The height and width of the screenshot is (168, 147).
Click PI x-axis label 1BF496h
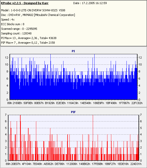click(x=111, y=103)
